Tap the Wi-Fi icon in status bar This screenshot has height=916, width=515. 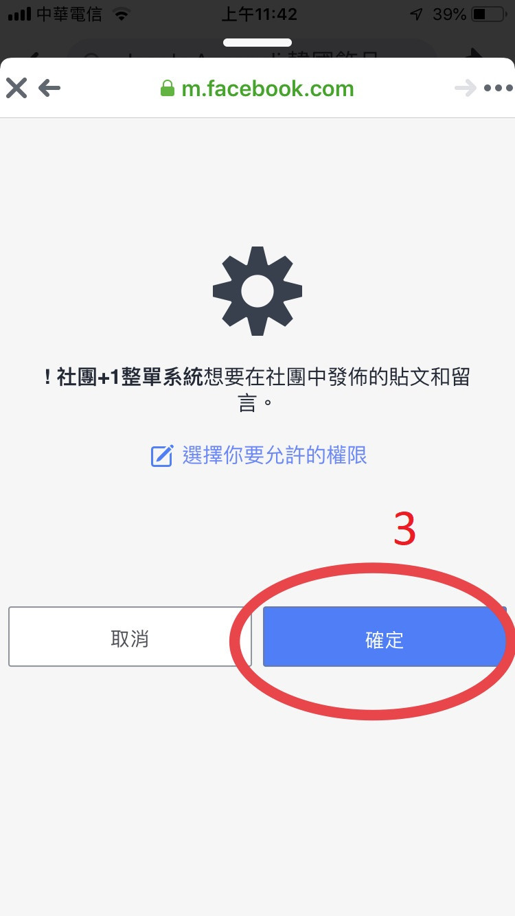click(122, 14)
